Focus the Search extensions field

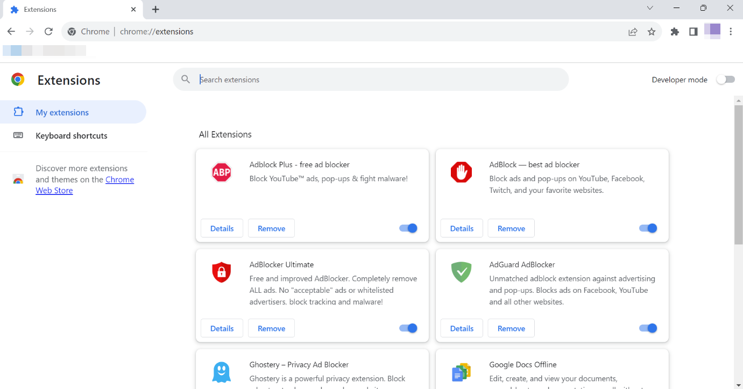[x=371, y=80]
